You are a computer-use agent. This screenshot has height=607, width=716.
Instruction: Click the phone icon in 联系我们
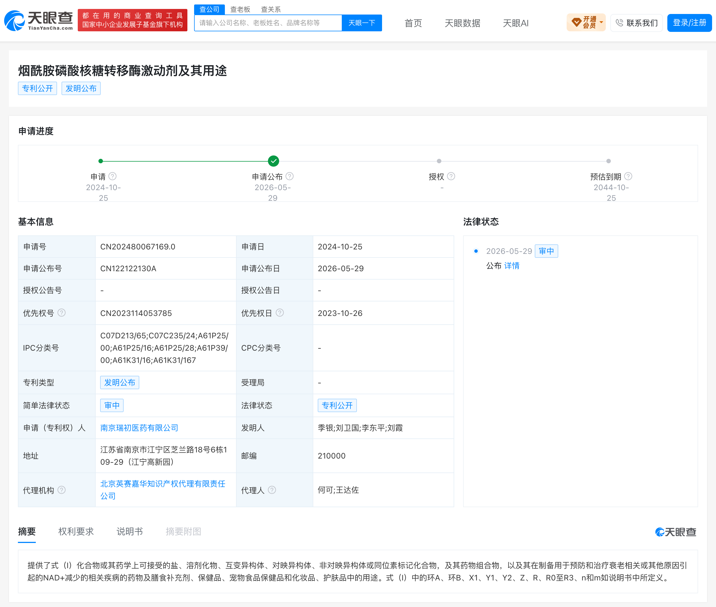click(x=619, y=23)
